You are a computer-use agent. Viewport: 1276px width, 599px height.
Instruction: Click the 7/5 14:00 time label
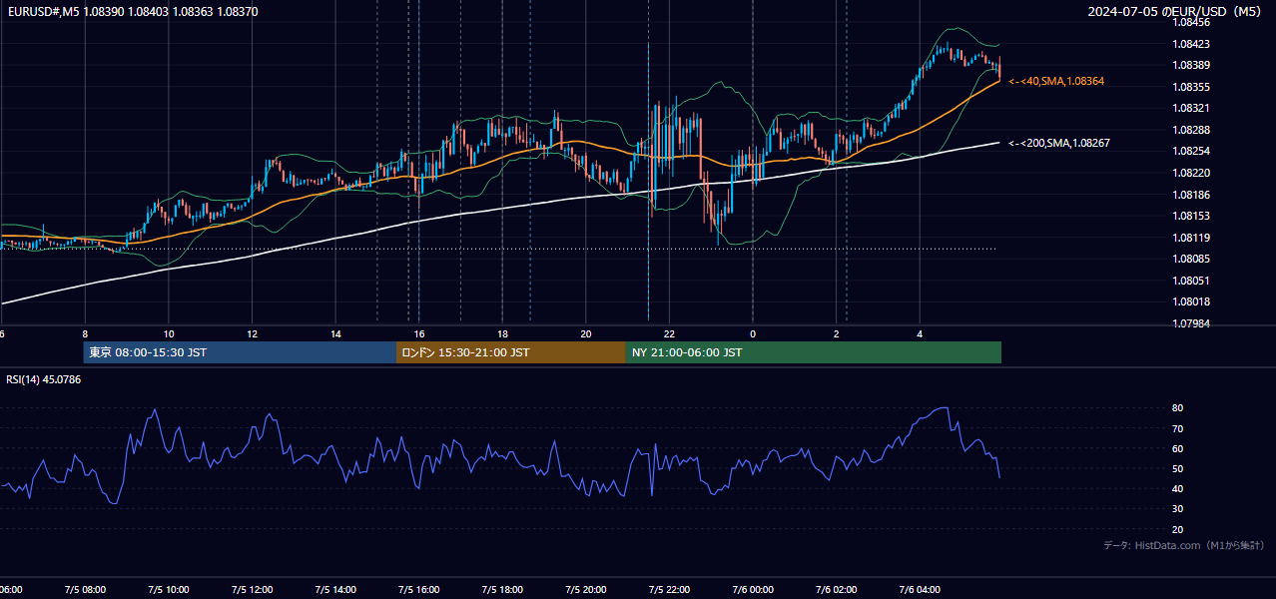[x=335, y=590]
